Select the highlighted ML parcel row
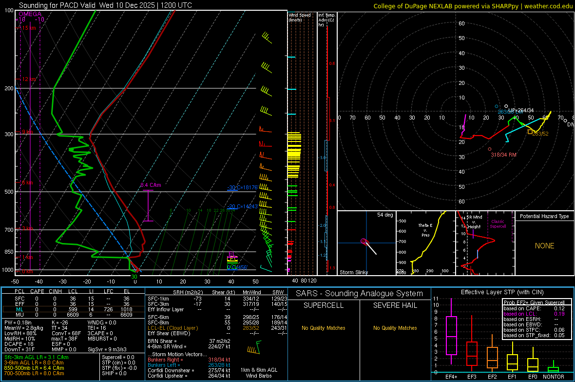Screen dimensions: 575x382 click(74, 309)
